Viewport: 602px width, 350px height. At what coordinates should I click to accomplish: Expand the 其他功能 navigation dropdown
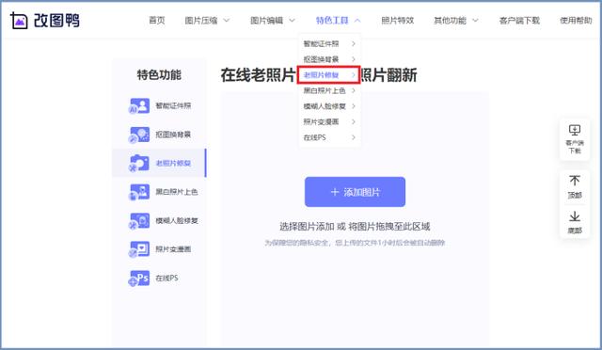click(455, 21)
